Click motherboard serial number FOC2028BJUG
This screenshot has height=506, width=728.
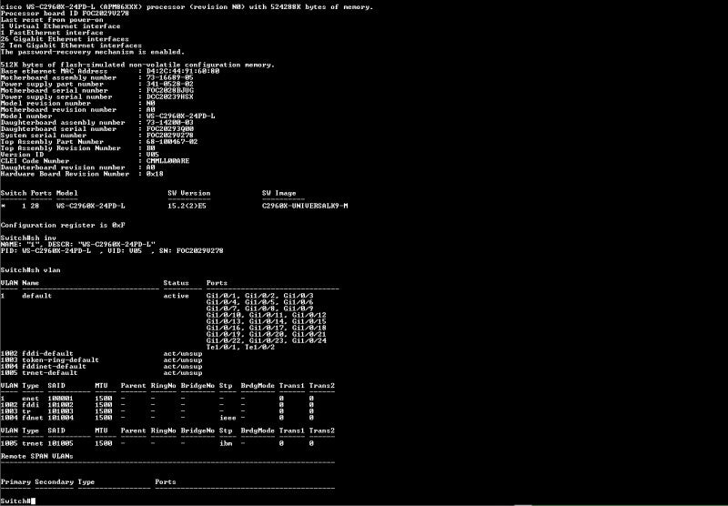click(170, 90)
